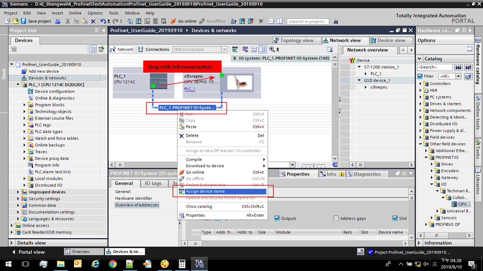Click the PLC_1 link on cifxrepns device
Viewport: 483px width, 271px height.
click(190, 89)
